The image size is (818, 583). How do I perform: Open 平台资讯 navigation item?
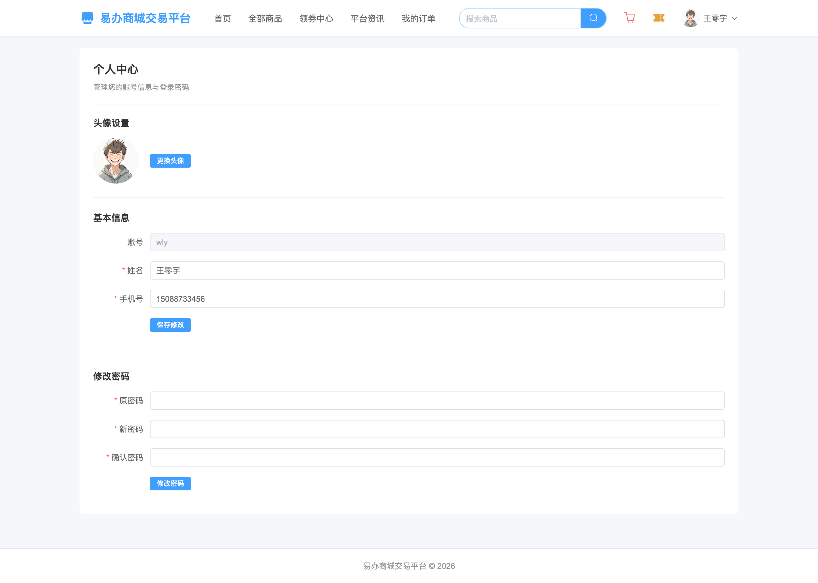tap(367, 18)
